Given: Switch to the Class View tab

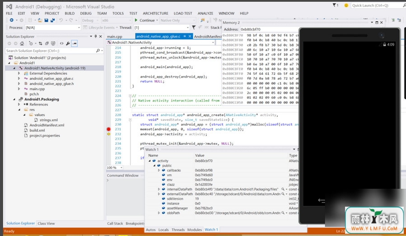Looking at the screenshot, I should [x=46, y=223].
